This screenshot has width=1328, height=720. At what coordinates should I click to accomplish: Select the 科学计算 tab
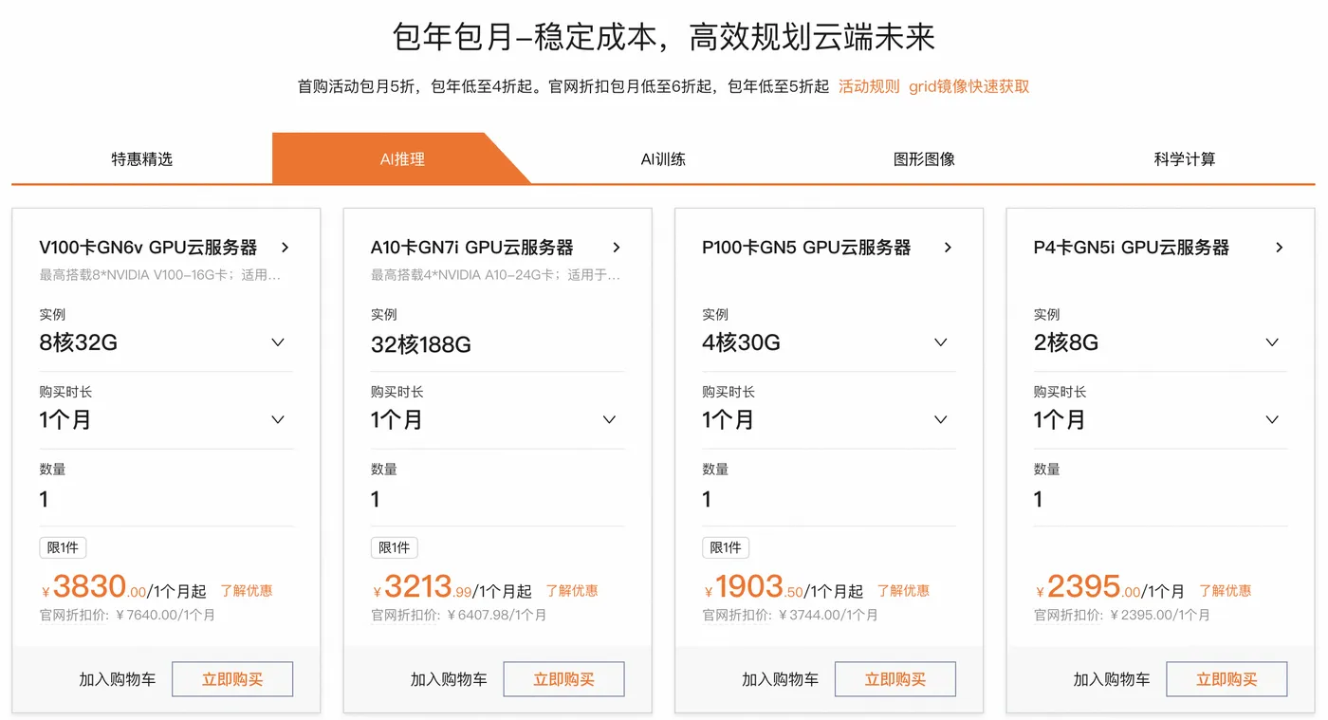[1184, 158]
